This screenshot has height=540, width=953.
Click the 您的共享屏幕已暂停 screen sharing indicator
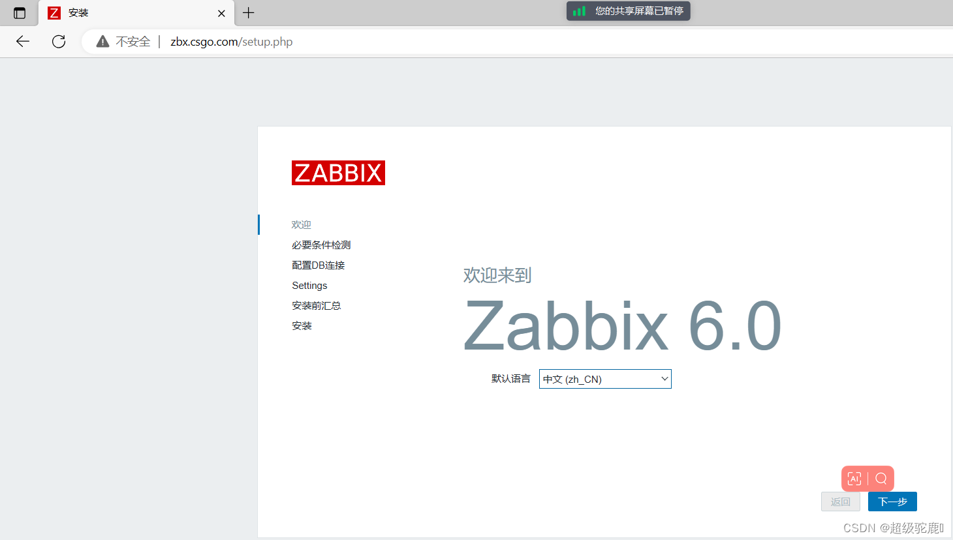pyautogui.click(x=628, y=11)
